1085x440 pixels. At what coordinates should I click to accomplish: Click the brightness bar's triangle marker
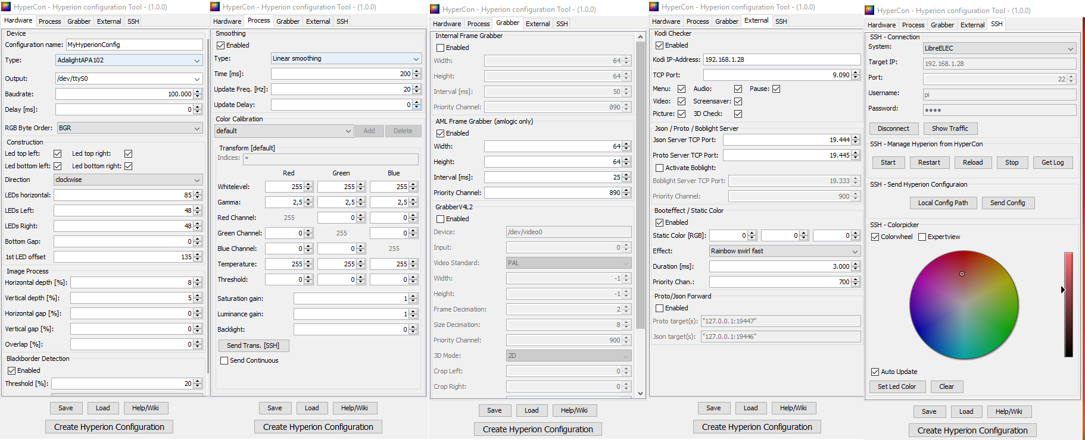pos(1063,290)
